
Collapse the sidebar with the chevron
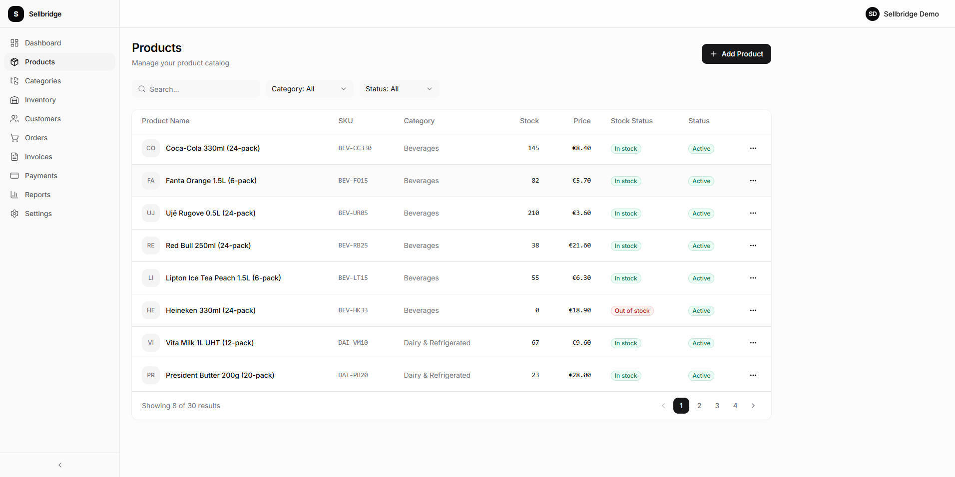[x=59, y=465]
